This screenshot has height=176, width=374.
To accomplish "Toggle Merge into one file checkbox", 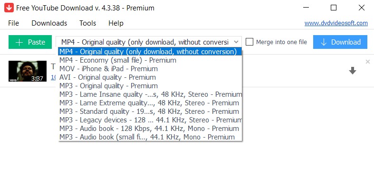I will coord(249,42).
